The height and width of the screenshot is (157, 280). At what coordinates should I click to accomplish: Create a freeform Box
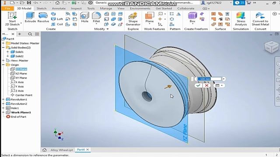pyautogui.click(x=192, y=17)
